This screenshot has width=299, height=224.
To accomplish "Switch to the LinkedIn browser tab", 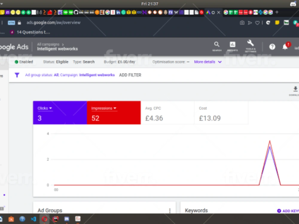I will (x=118, y=12).
